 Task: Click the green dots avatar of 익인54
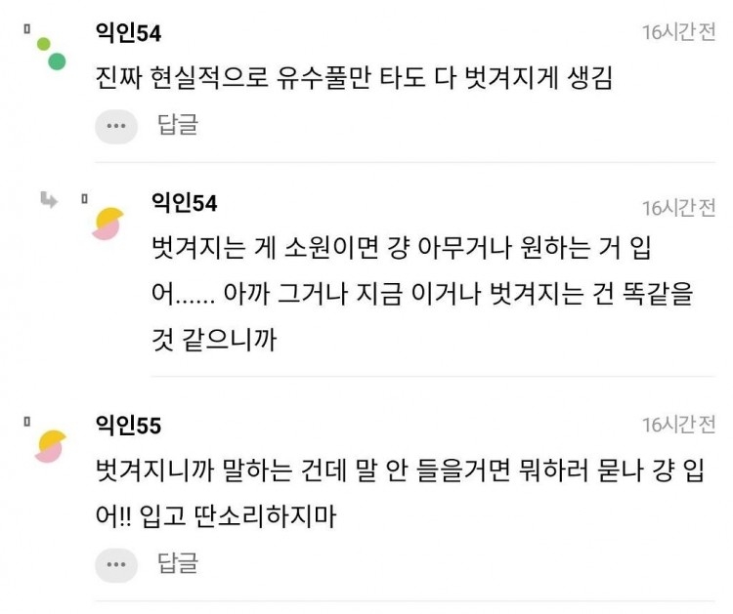pos(52,54)
